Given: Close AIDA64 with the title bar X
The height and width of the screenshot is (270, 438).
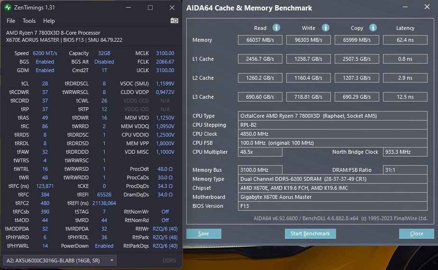Looking at the screenshot, I should (x=426, y=8).
